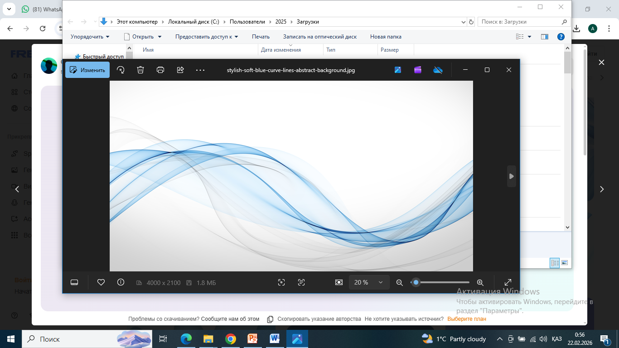Screen dimensions: 619x348
Task: Expand the Открыть dropdown arrow in Explorer
Action: (x=160, y=37)
